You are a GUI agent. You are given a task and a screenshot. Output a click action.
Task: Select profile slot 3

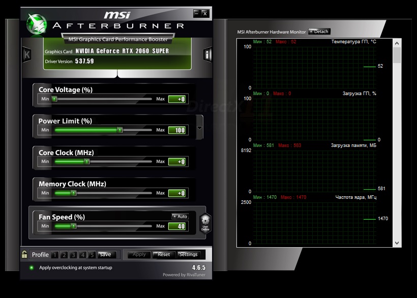(x=73, y=255)
